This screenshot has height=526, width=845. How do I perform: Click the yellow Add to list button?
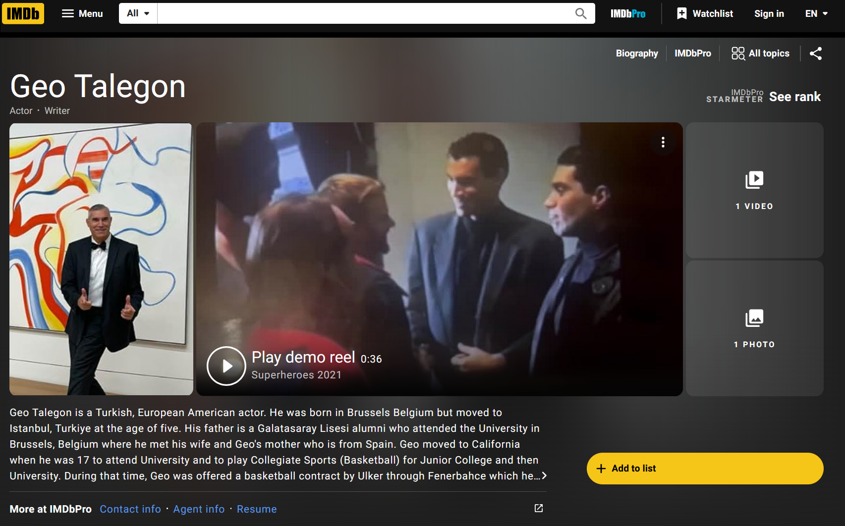tap(705, 469)
